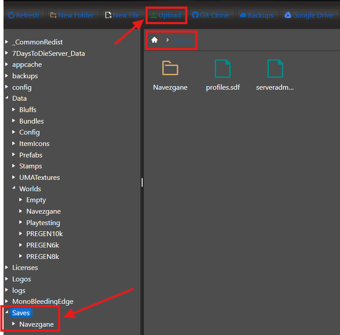The width and height of the screenshot is (340, 335).
Task: Click the New Folder icon
Action: [x=54, y=15]
